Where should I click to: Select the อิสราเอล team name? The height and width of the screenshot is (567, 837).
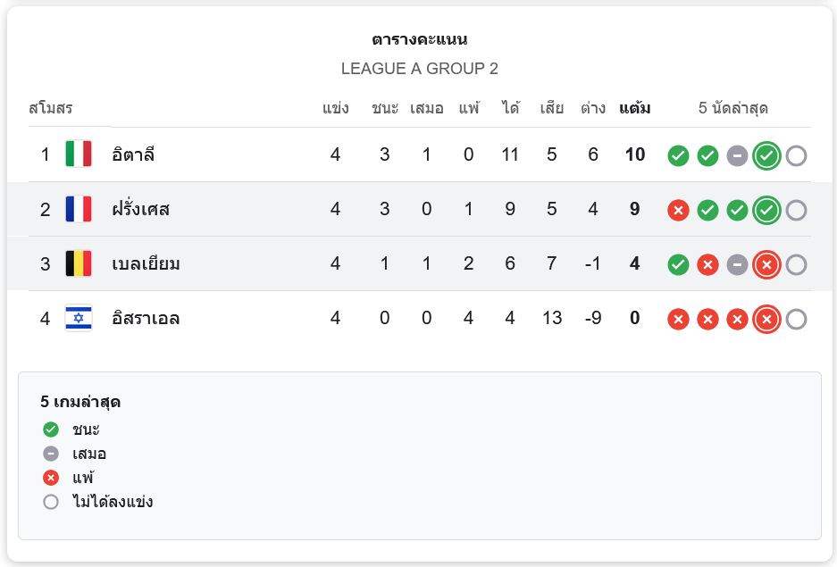[146, 318]
